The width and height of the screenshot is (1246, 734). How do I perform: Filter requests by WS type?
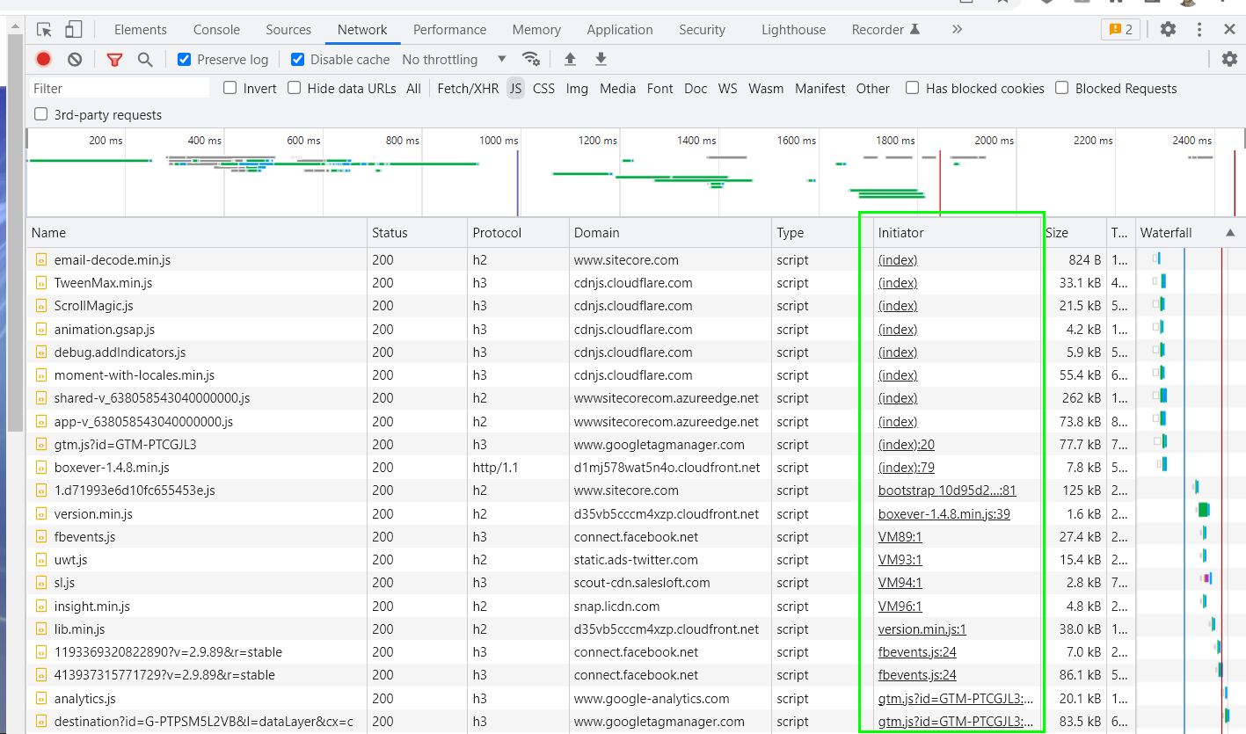click(727, 89)
